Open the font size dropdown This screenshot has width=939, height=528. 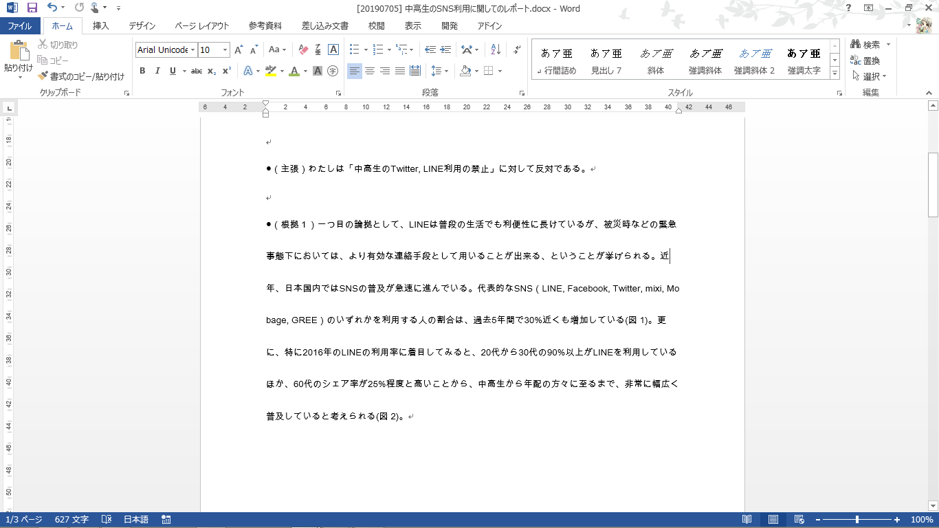click(225, 50)
